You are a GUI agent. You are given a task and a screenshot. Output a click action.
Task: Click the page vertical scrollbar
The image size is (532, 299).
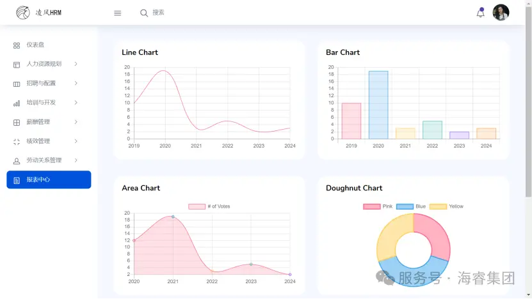[528, 96]
